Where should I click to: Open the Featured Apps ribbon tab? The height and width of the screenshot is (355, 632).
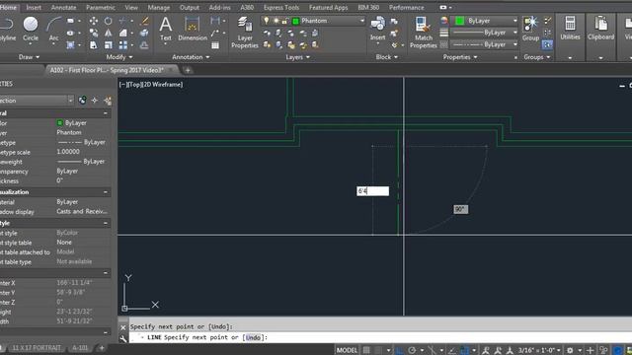pos(328,7)
